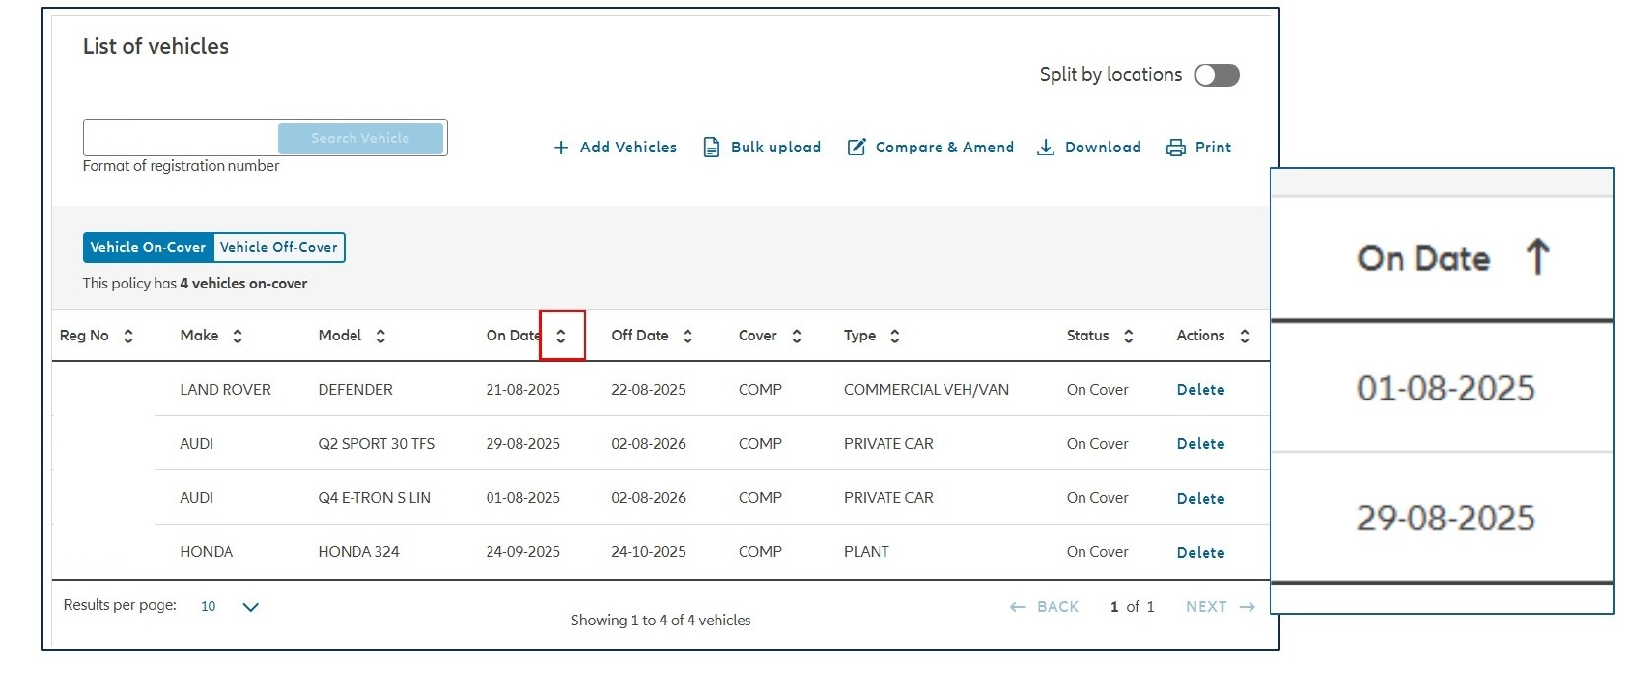The height and width of the screenshot is (677, 1629).
Task: Sort the list by Reg No column
Action: [x=128, y=337]
